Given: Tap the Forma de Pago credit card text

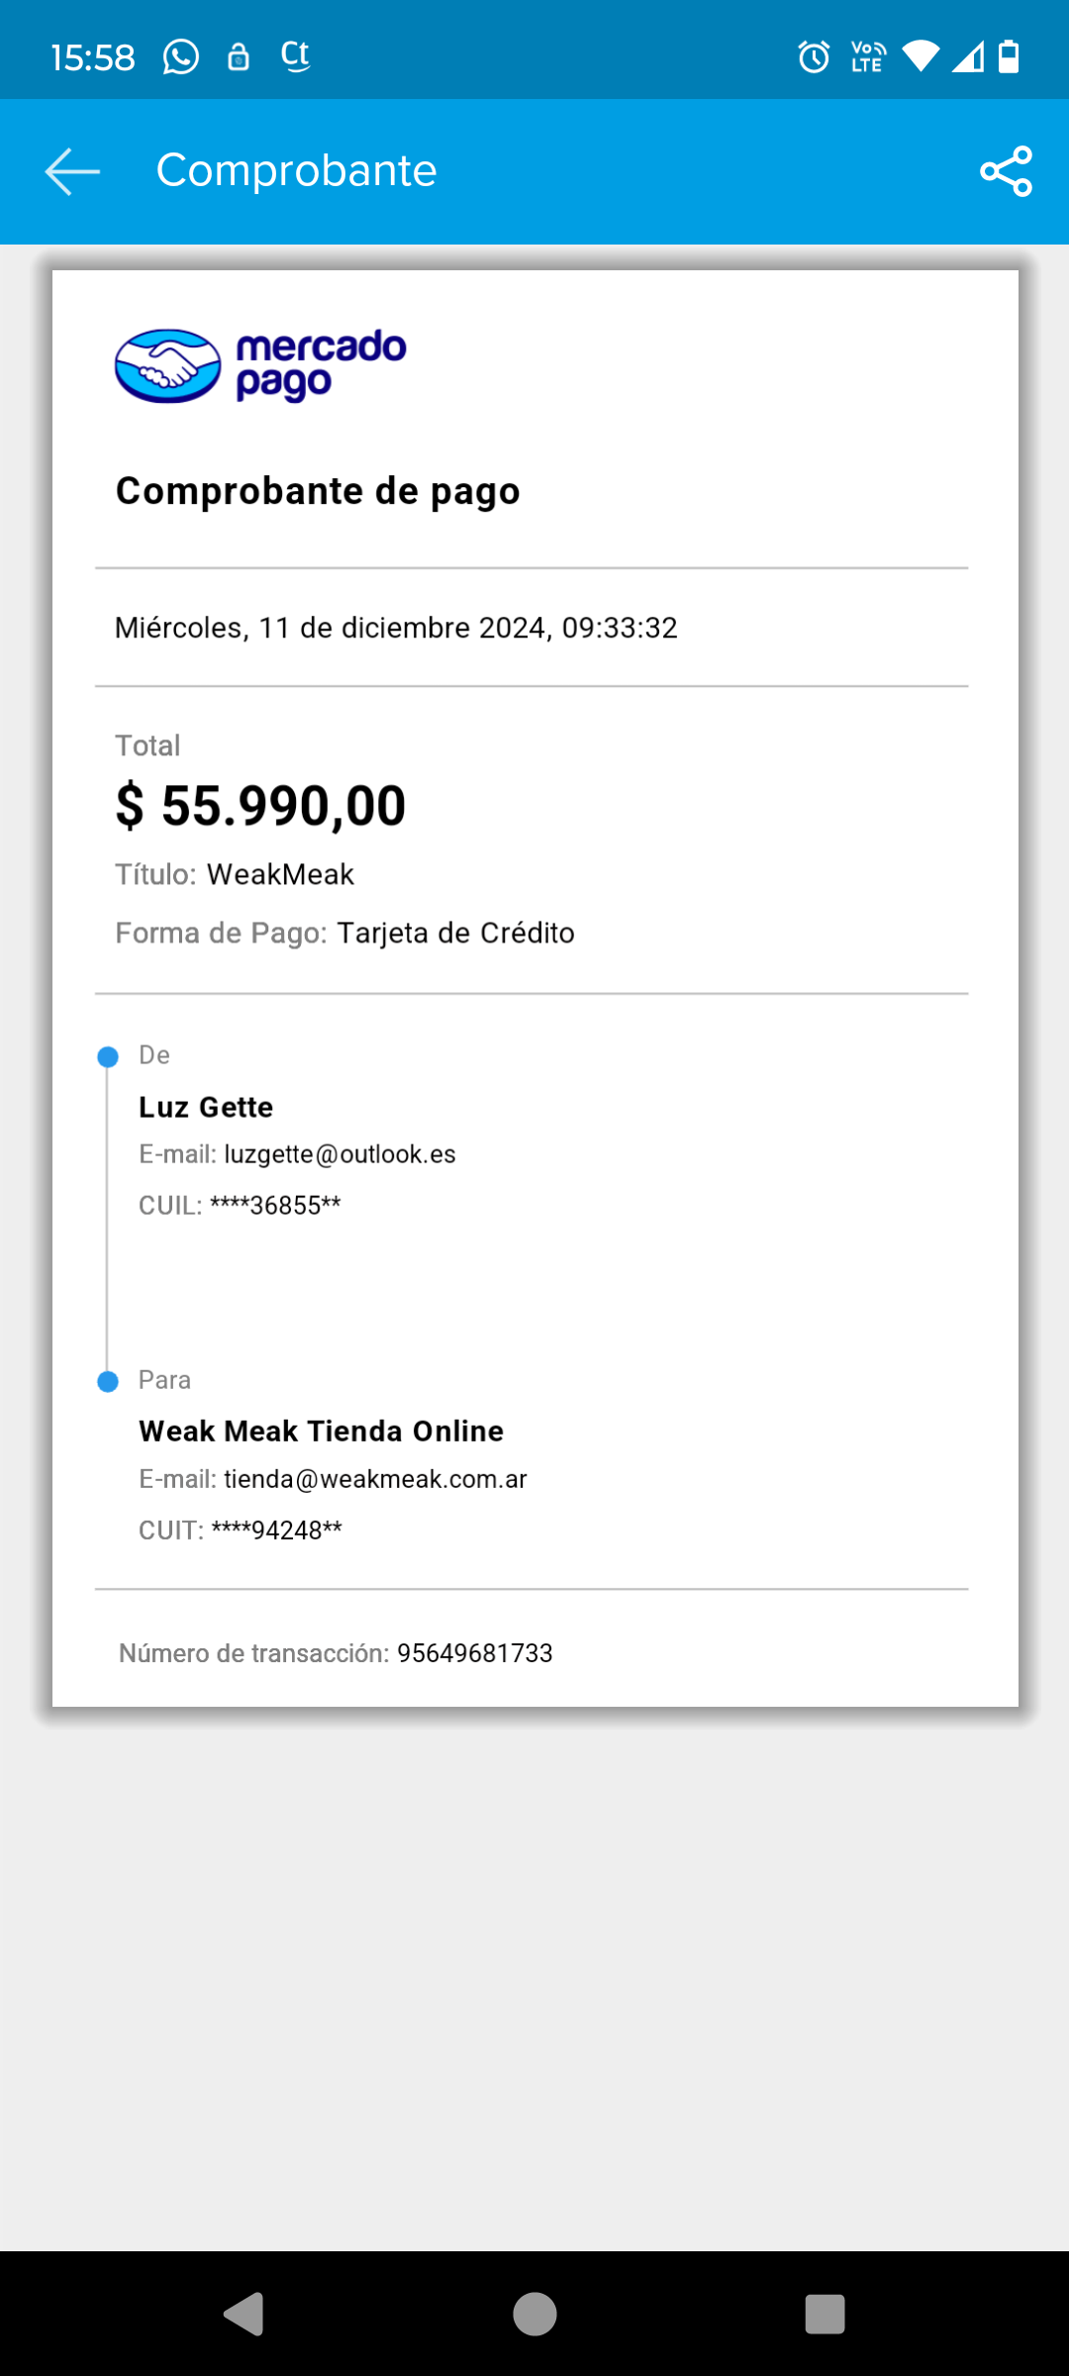Looking at the screenshot, I should 455,933.
